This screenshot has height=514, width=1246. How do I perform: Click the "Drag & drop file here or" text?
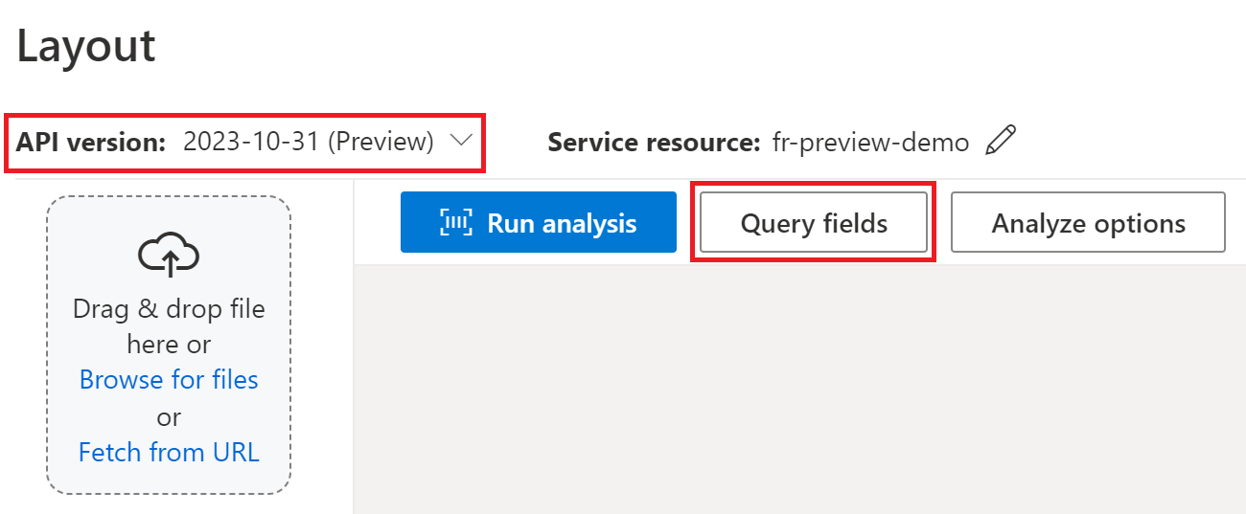click(169, 326)
